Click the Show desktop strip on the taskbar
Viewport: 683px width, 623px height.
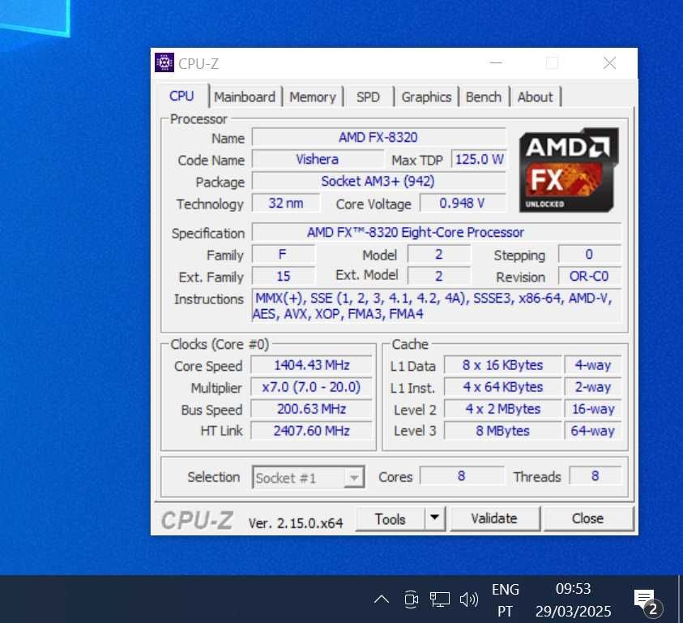[681, 599]
